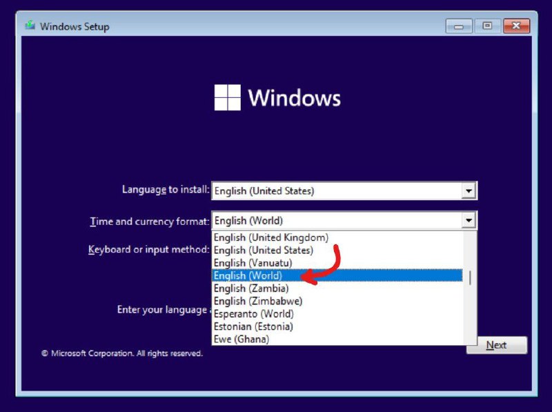Choose English (United States) in the dropdown list

coord(337,251)
